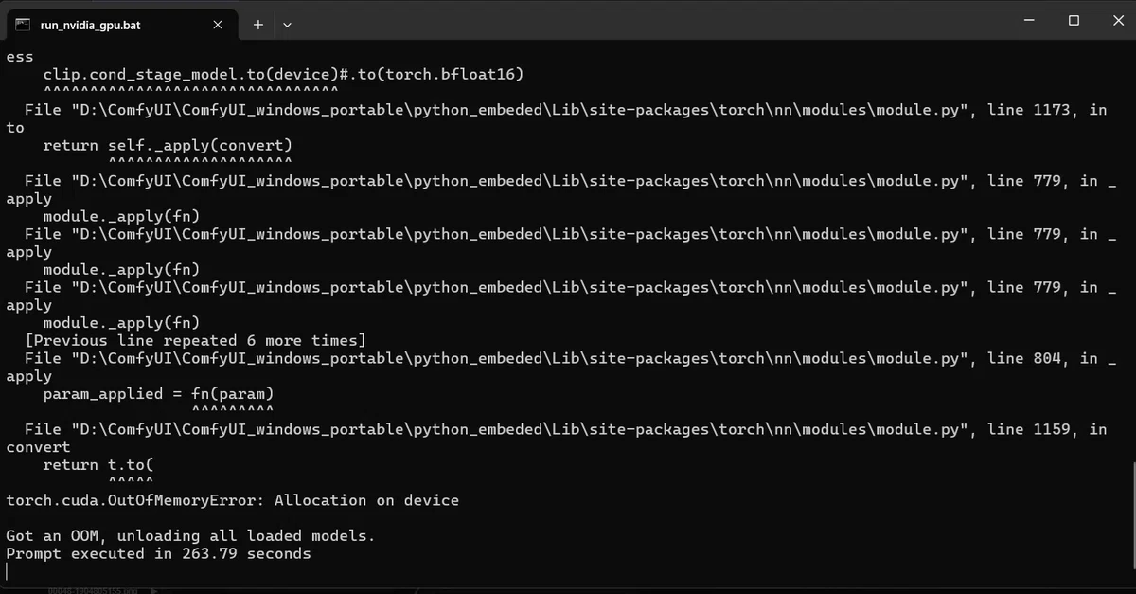This screenshot has width=1136, height=594.
Task: Click '[Previous line repeated 6 more times]' text
Action: pos(195,340)
